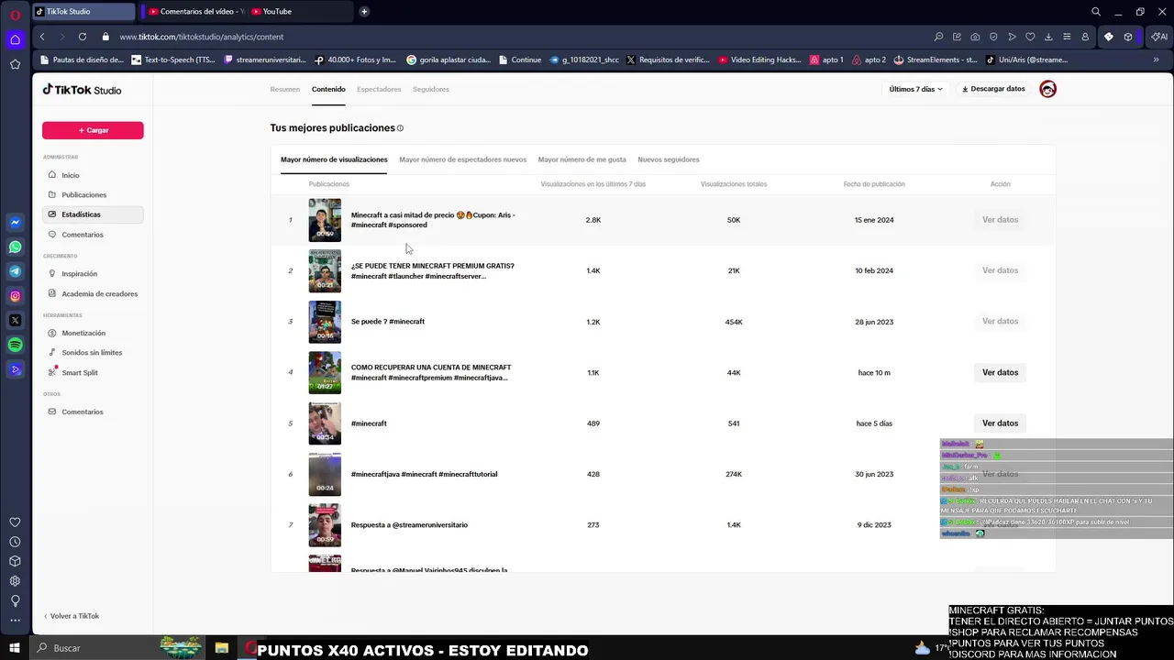1174x660 pixels.
Task: Click Ver datos for Minecraft a casi mitad
Action: [1000, 220]
